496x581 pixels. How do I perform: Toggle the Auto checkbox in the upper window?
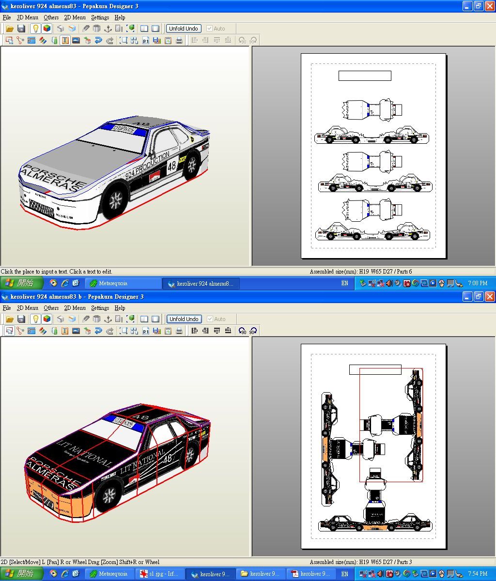(209, 29)
